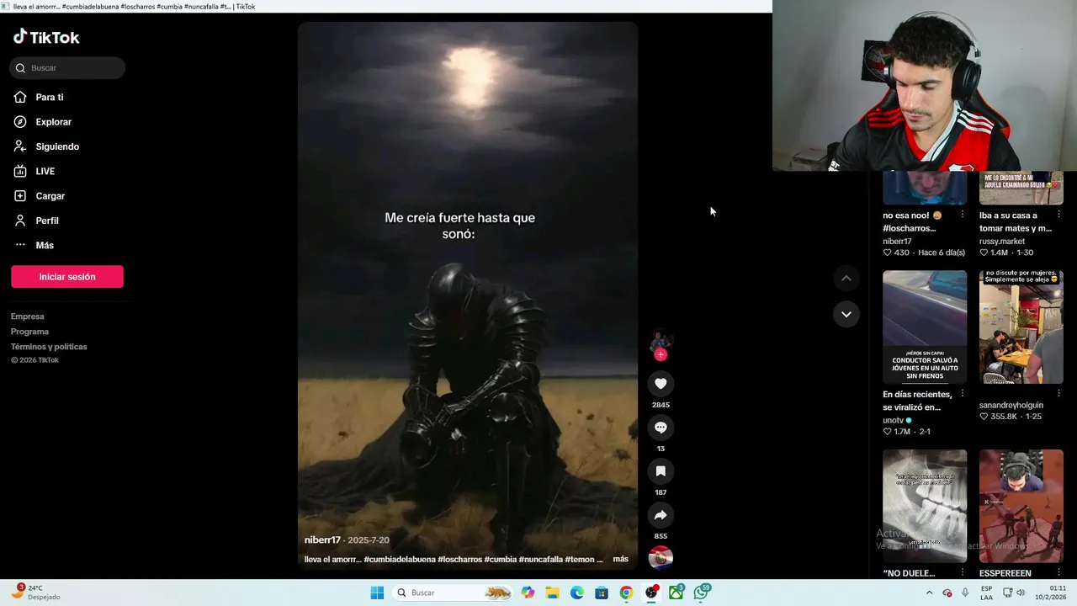Open russy.market profile name
The height and width of the screenshot is (606, 1077).
pos(1002,242)
